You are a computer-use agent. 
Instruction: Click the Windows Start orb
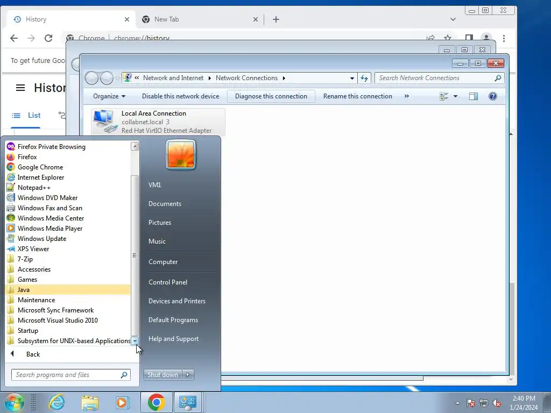tap(15, 402)
